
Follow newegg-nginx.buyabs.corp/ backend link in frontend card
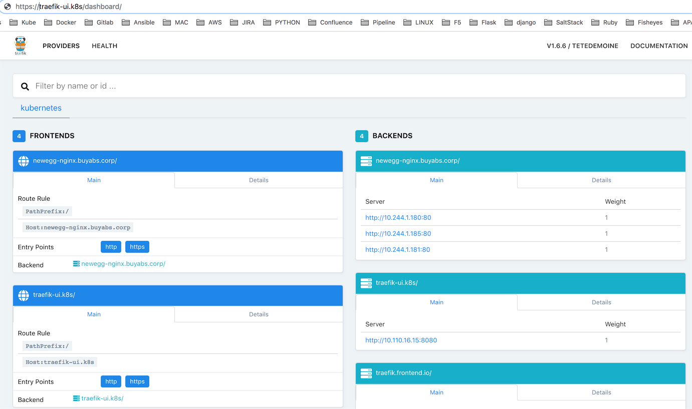tap(119, 264)
